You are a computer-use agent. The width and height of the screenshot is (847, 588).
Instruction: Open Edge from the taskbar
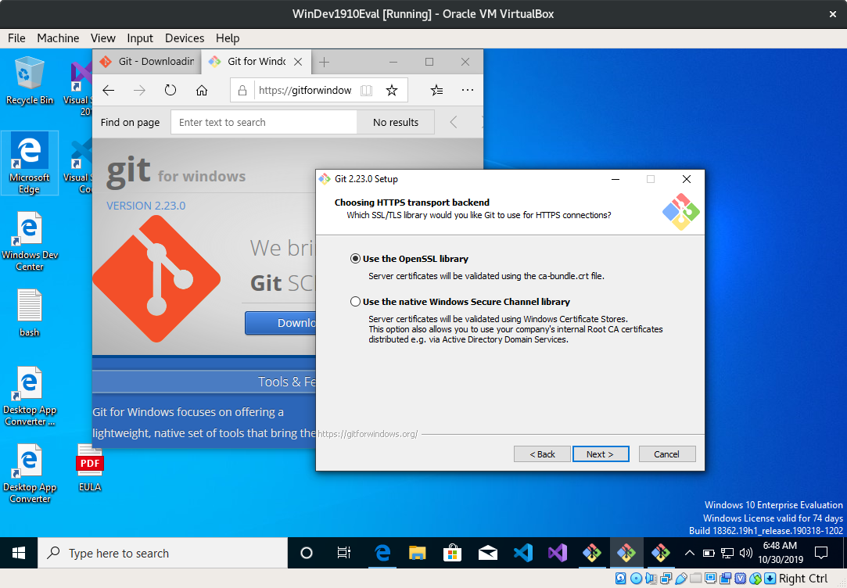pyautogui.click(x=382, y=553)
